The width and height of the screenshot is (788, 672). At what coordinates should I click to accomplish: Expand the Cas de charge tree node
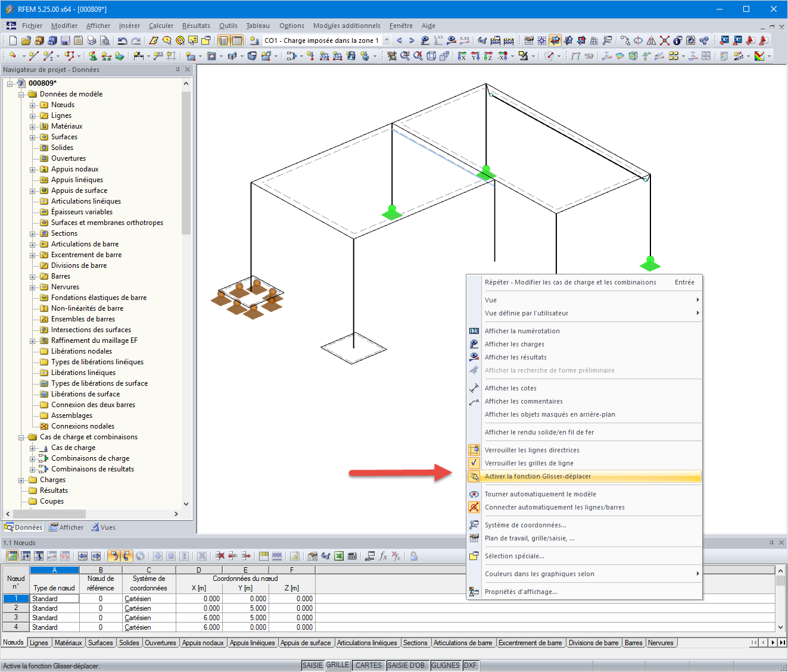(x=33, y=448)
